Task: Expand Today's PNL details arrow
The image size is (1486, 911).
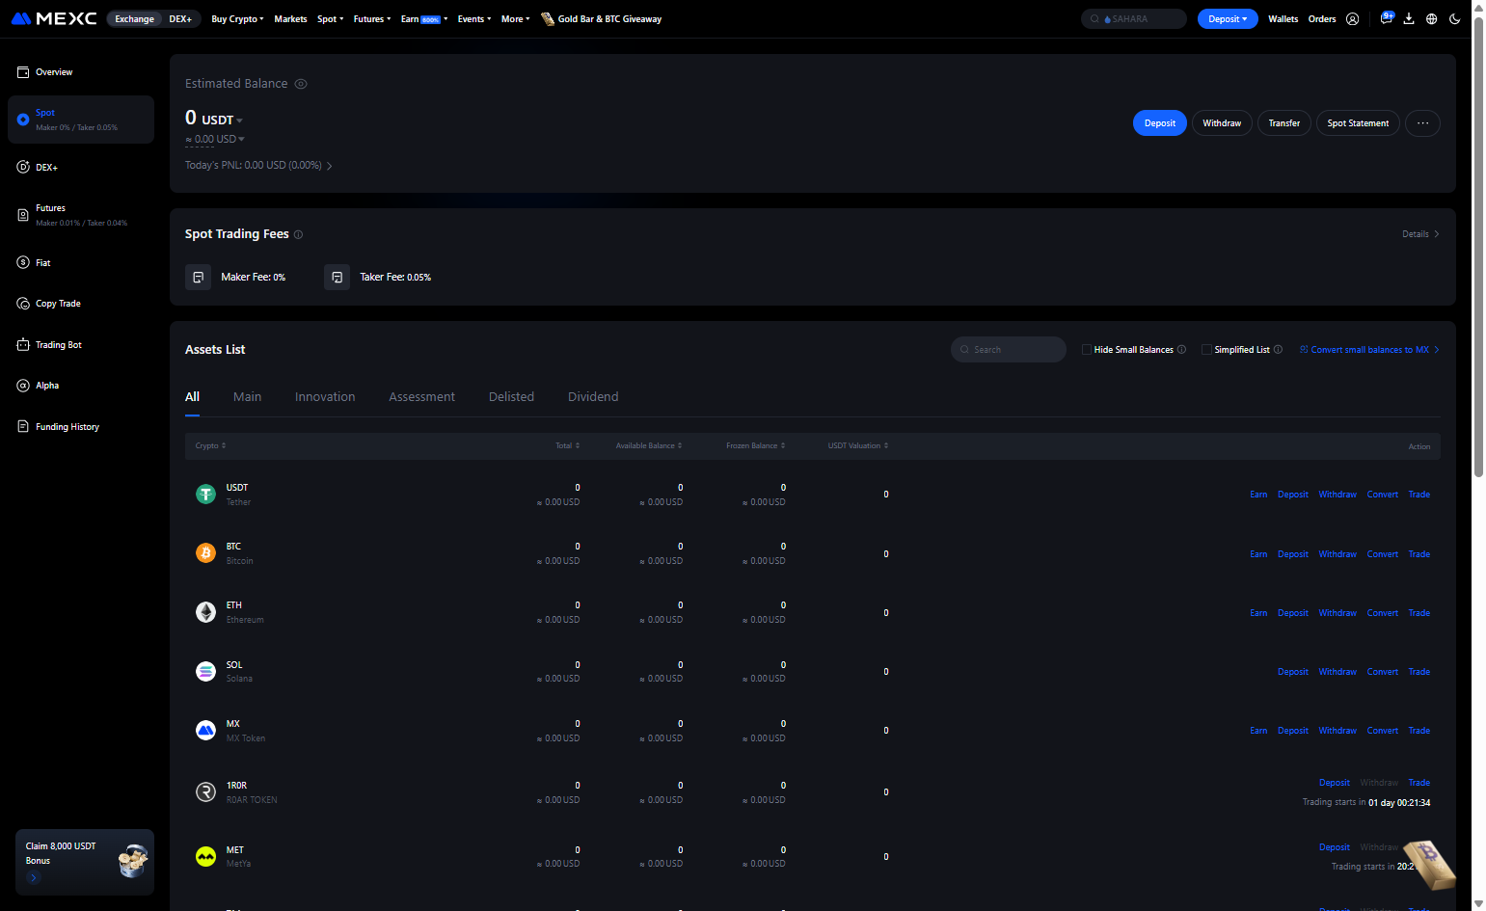Action: click(330, 166)
